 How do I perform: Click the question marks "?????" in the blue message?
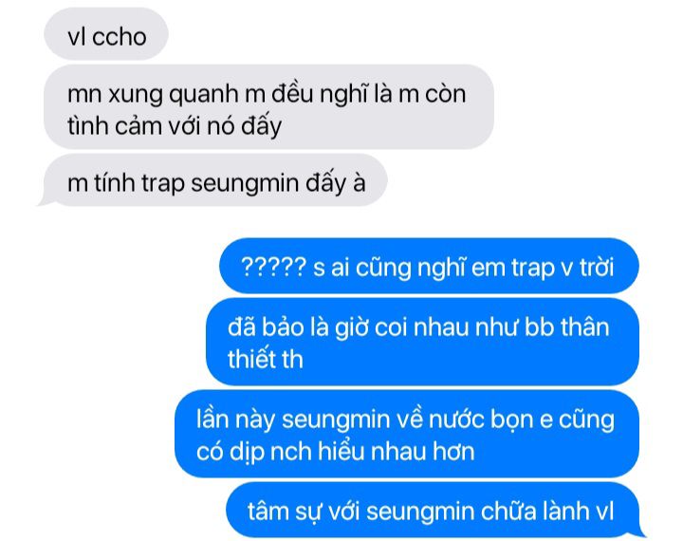pyautogui.click(x=273, y=267)
